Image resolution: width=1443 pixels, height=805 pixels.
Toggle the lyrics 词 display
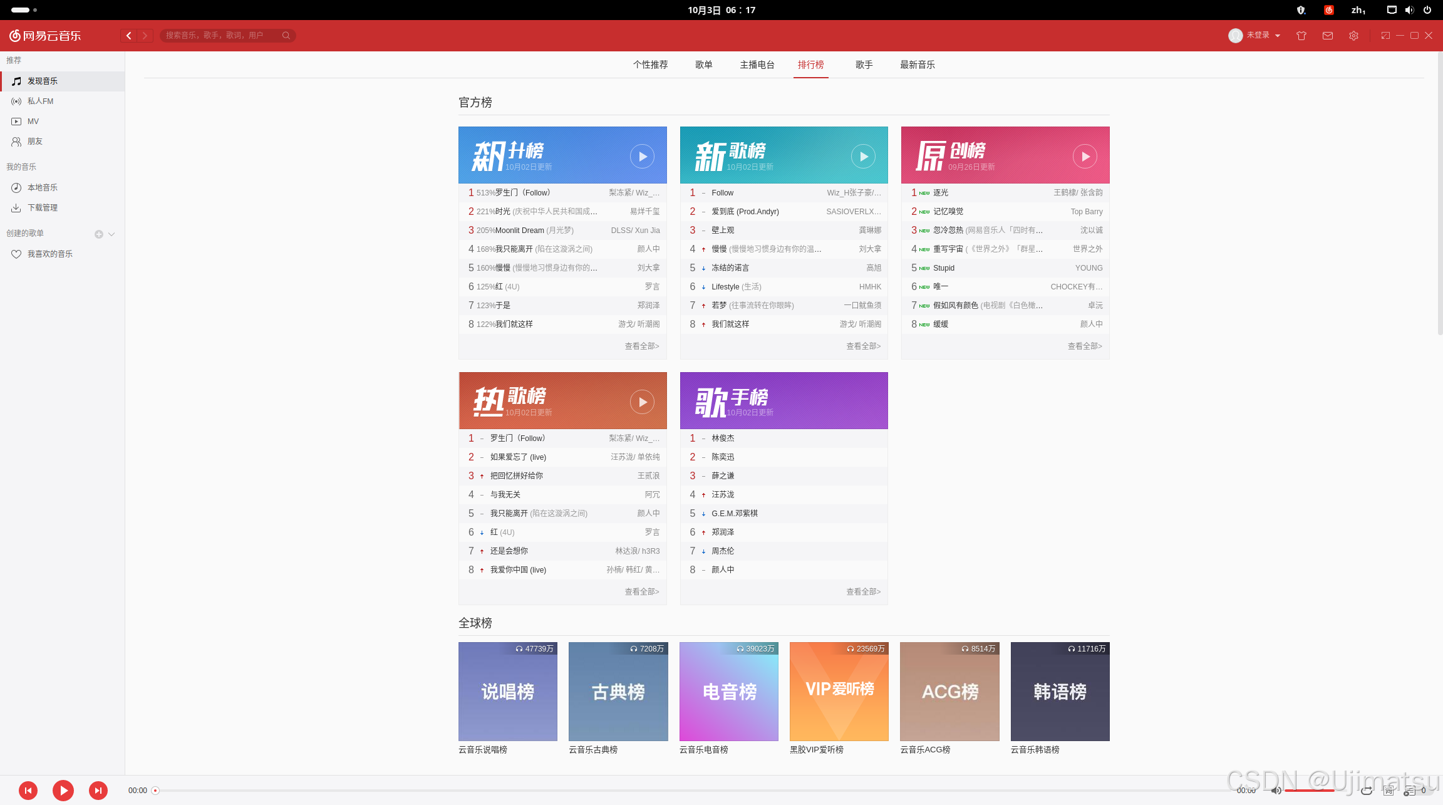click(1389, 791)
